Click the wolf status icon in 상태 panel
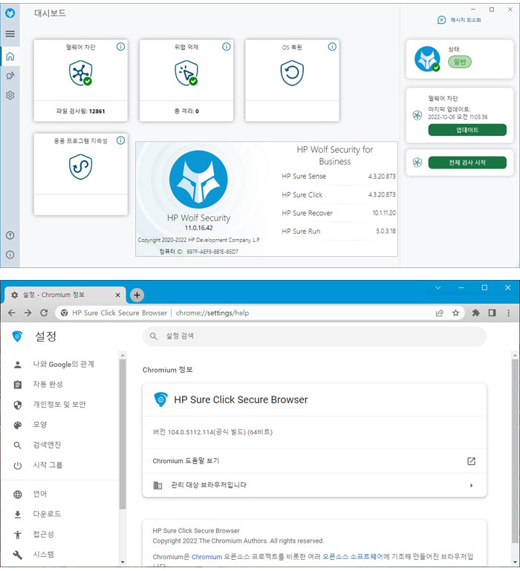 coord(427,59)
